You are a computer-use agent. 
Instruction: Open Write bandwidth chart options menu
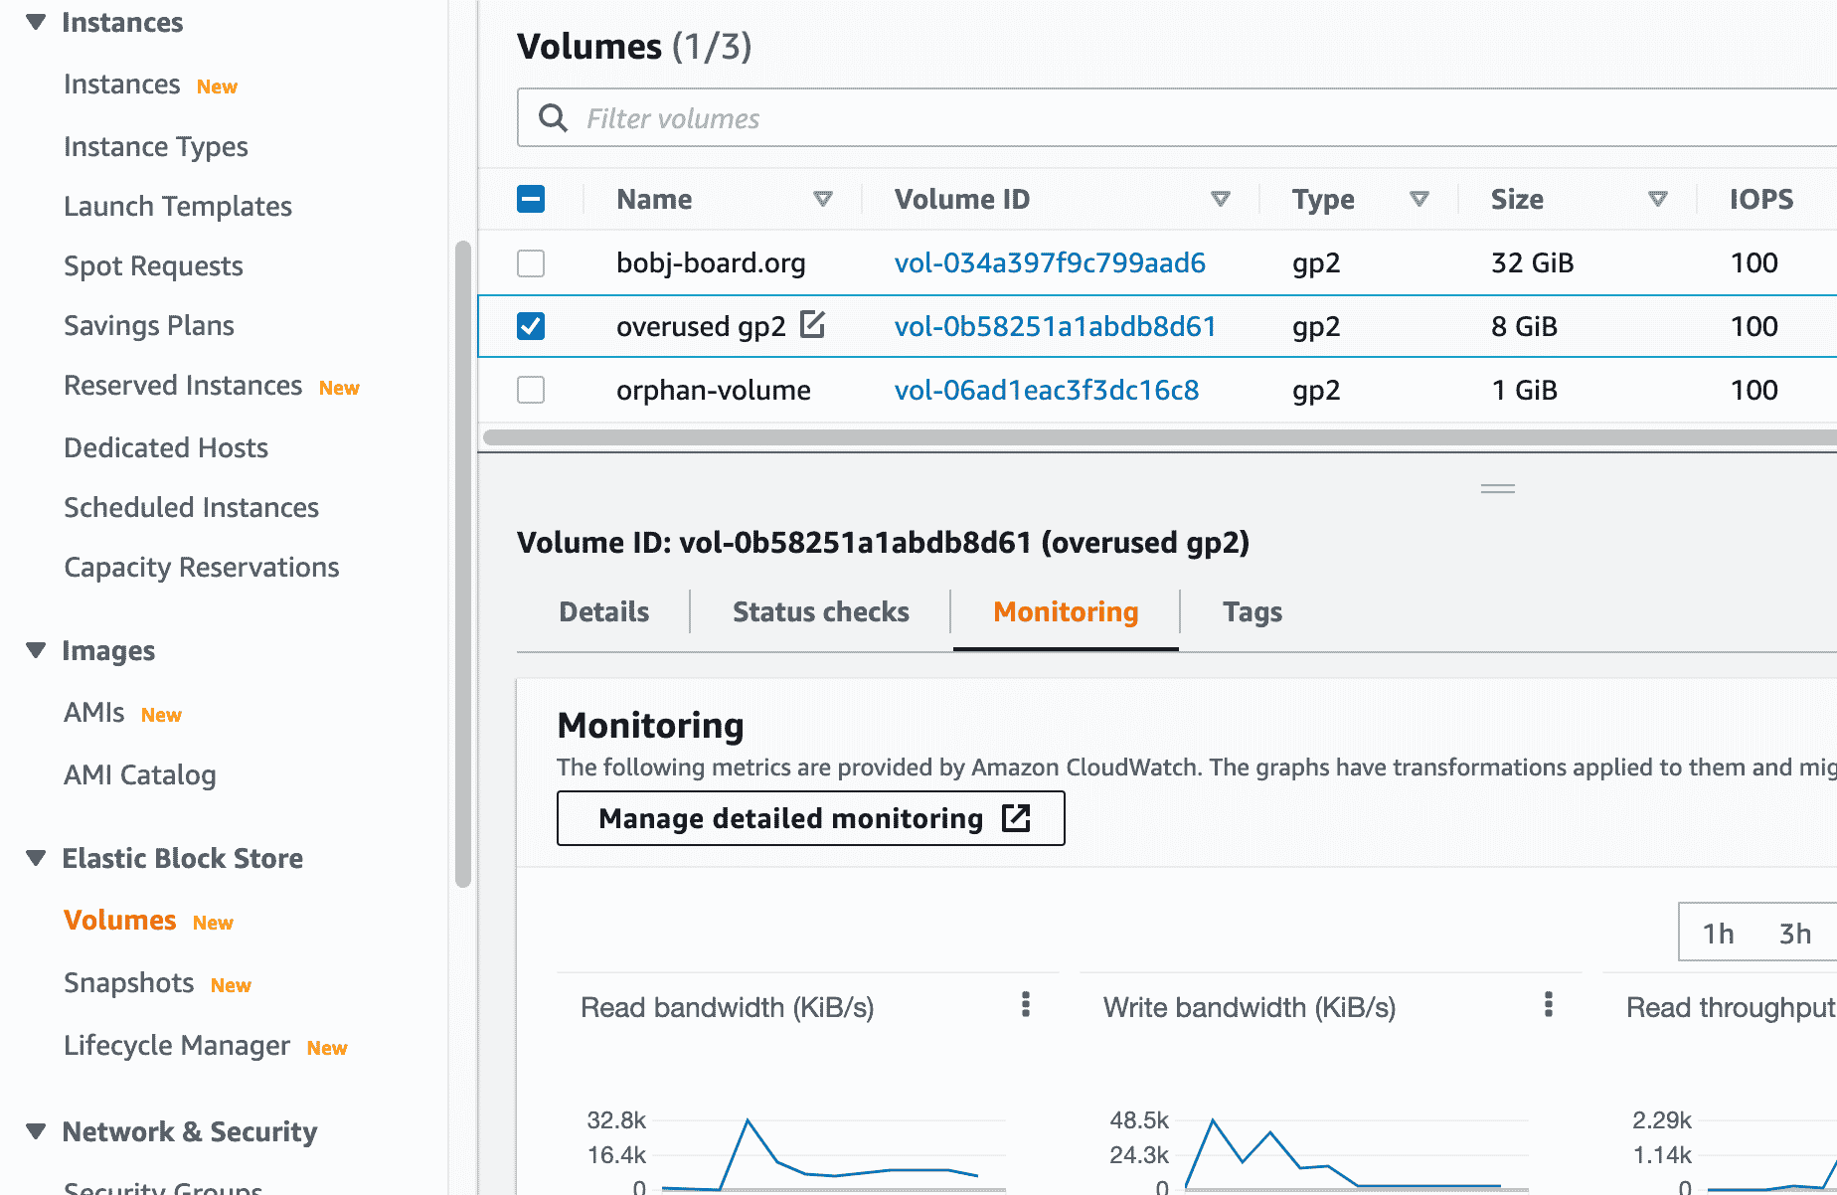[x=1548, y=1005]
